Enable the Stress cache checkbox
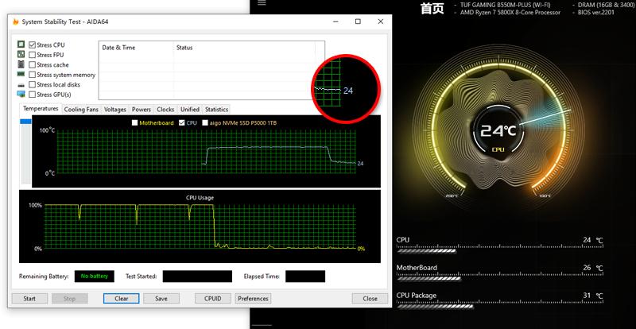The width and height of the screenshot is (636, 329). 33,65
